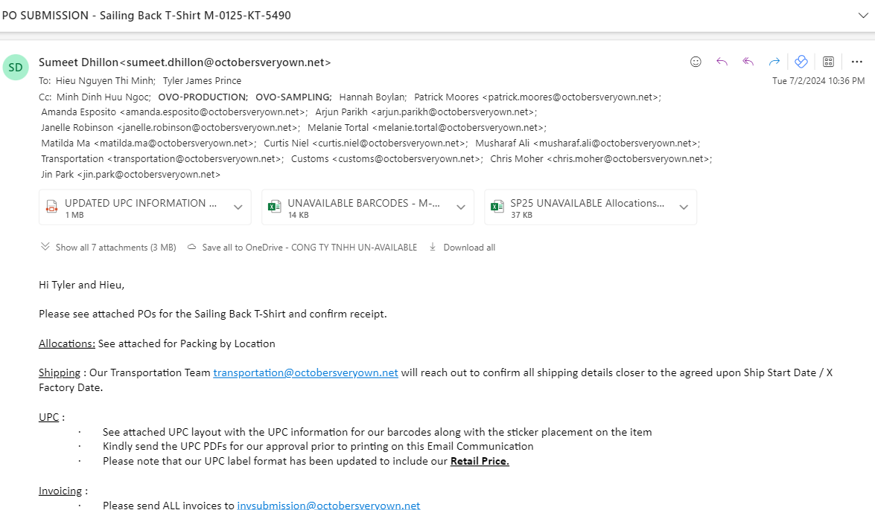Select Cc recipient Musharaf Ali
The height and width of the screenshot is (510, 875).
click(x=588, y=143)
